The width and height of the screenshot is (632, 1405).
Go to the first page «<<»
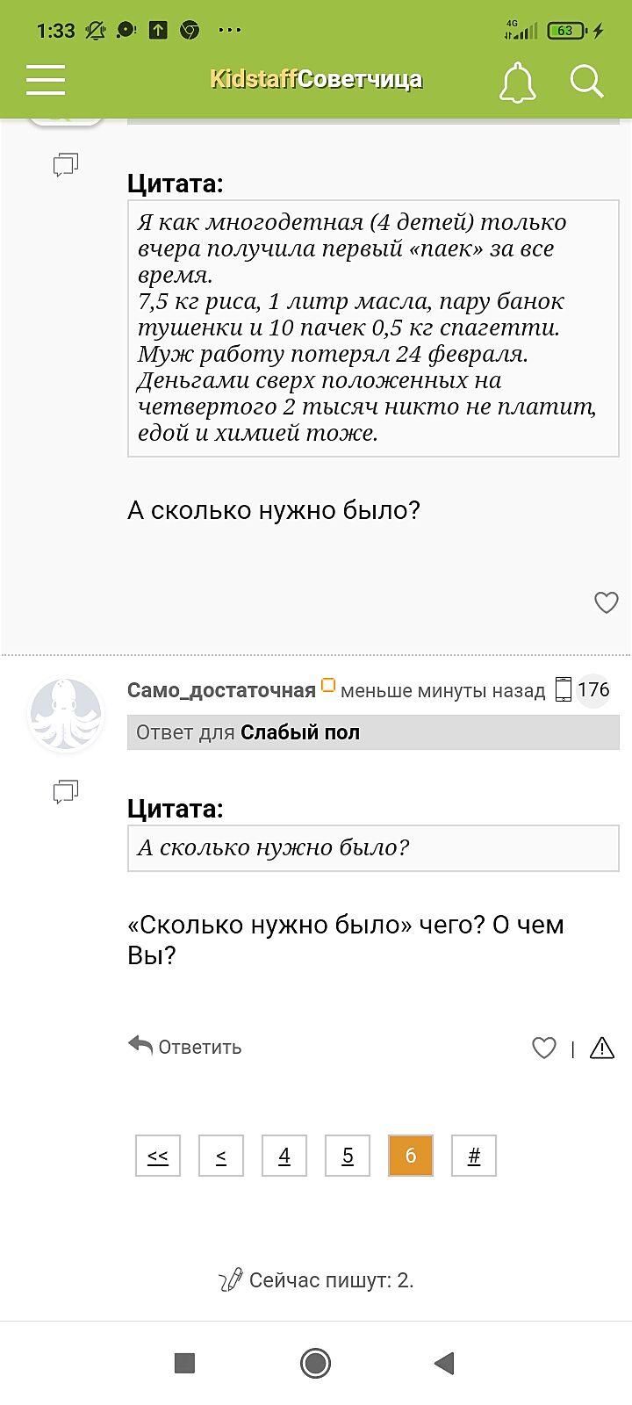(x=158, y=1156)
